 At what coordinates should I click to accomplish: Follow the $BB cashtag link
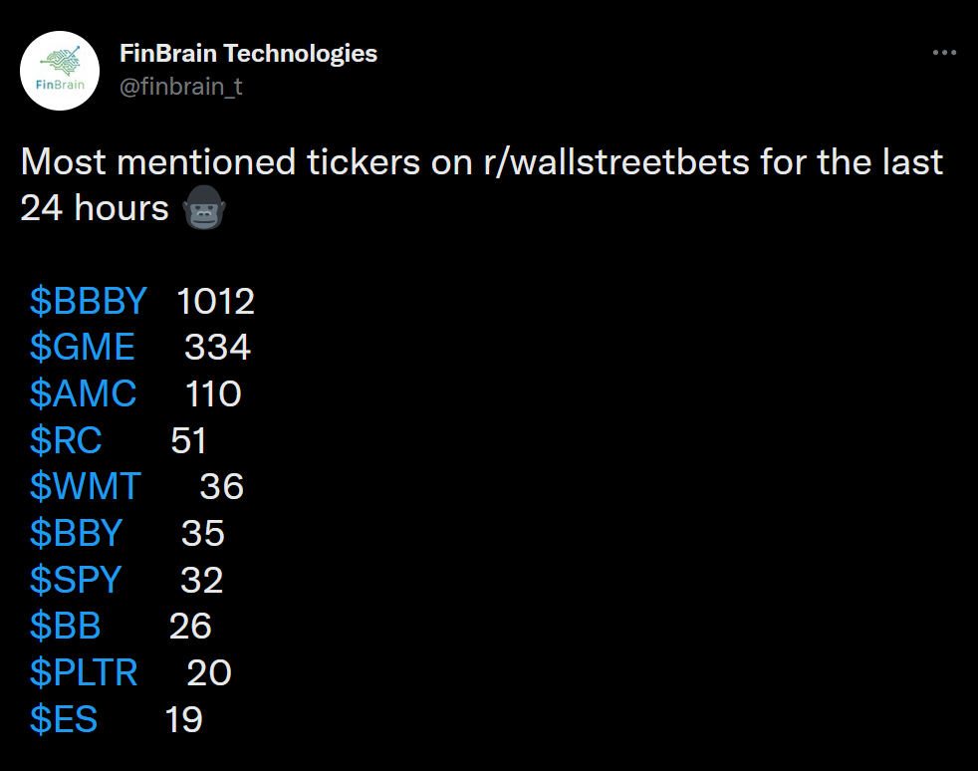[x=65, y=627]
